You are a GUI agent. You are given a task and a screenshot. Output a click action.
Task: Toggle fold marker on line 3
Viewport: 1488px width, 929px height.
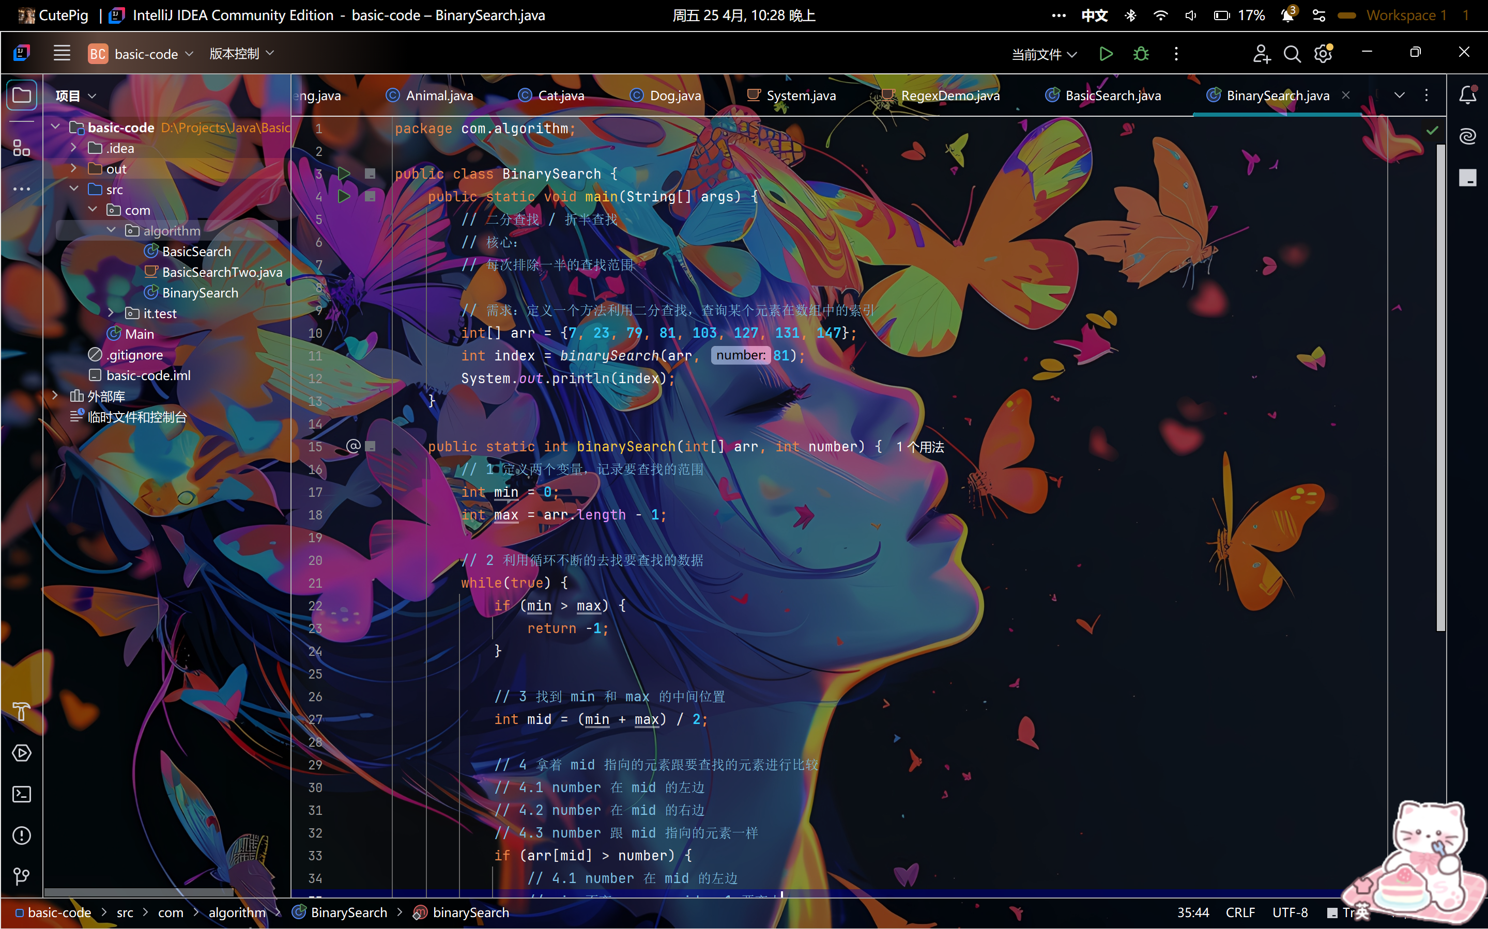pyautogui.click(x=370, y=174)
